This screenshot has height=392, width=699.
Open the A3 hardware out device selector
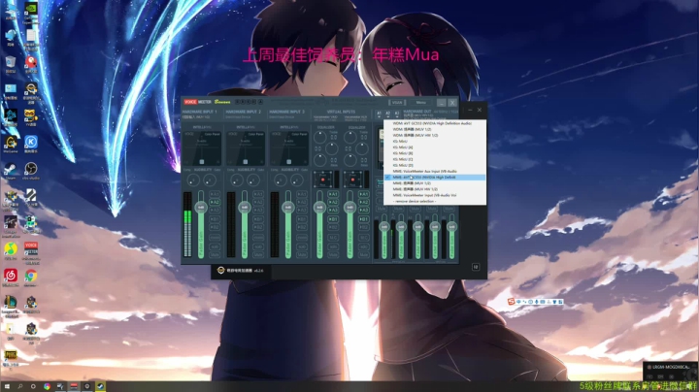coord(397,114)
